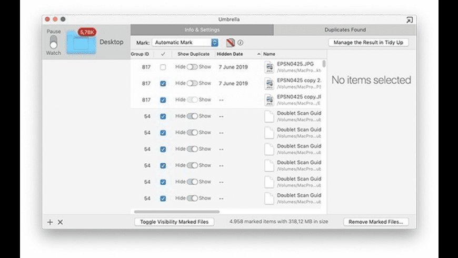Click the 6,78K red badge on Desktop folder
458x258 pixels.
point(87,32)
